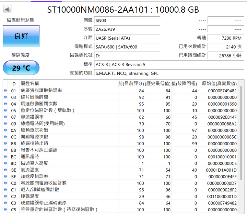Click the status dot for attribute 0A
Viewport: 247px width, 214px height.
[5, 130]
